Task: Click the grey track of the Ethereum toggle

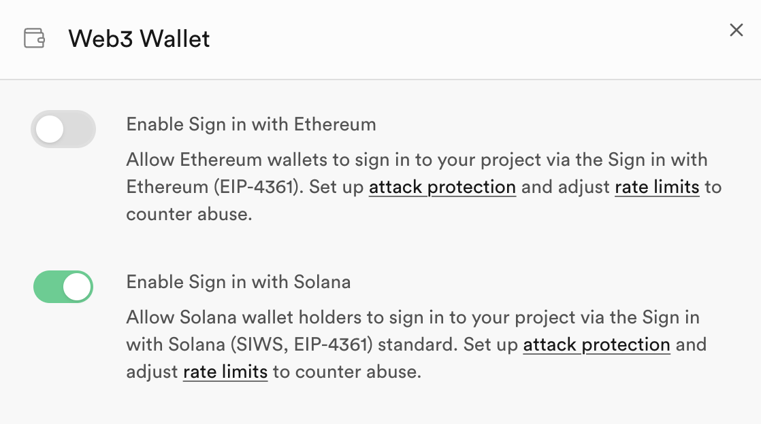Action: 82,129
